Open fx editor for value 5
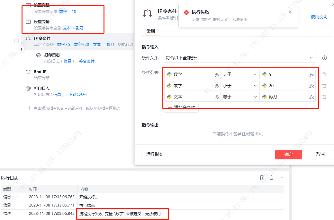334x220 pixels. tap(311, 75)
